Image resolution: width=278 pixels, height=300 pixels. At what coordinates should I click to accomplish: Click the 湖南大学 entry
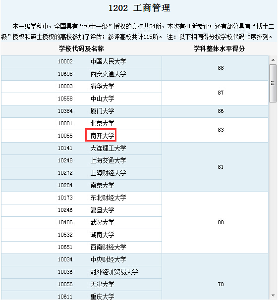tap(102, 235)
